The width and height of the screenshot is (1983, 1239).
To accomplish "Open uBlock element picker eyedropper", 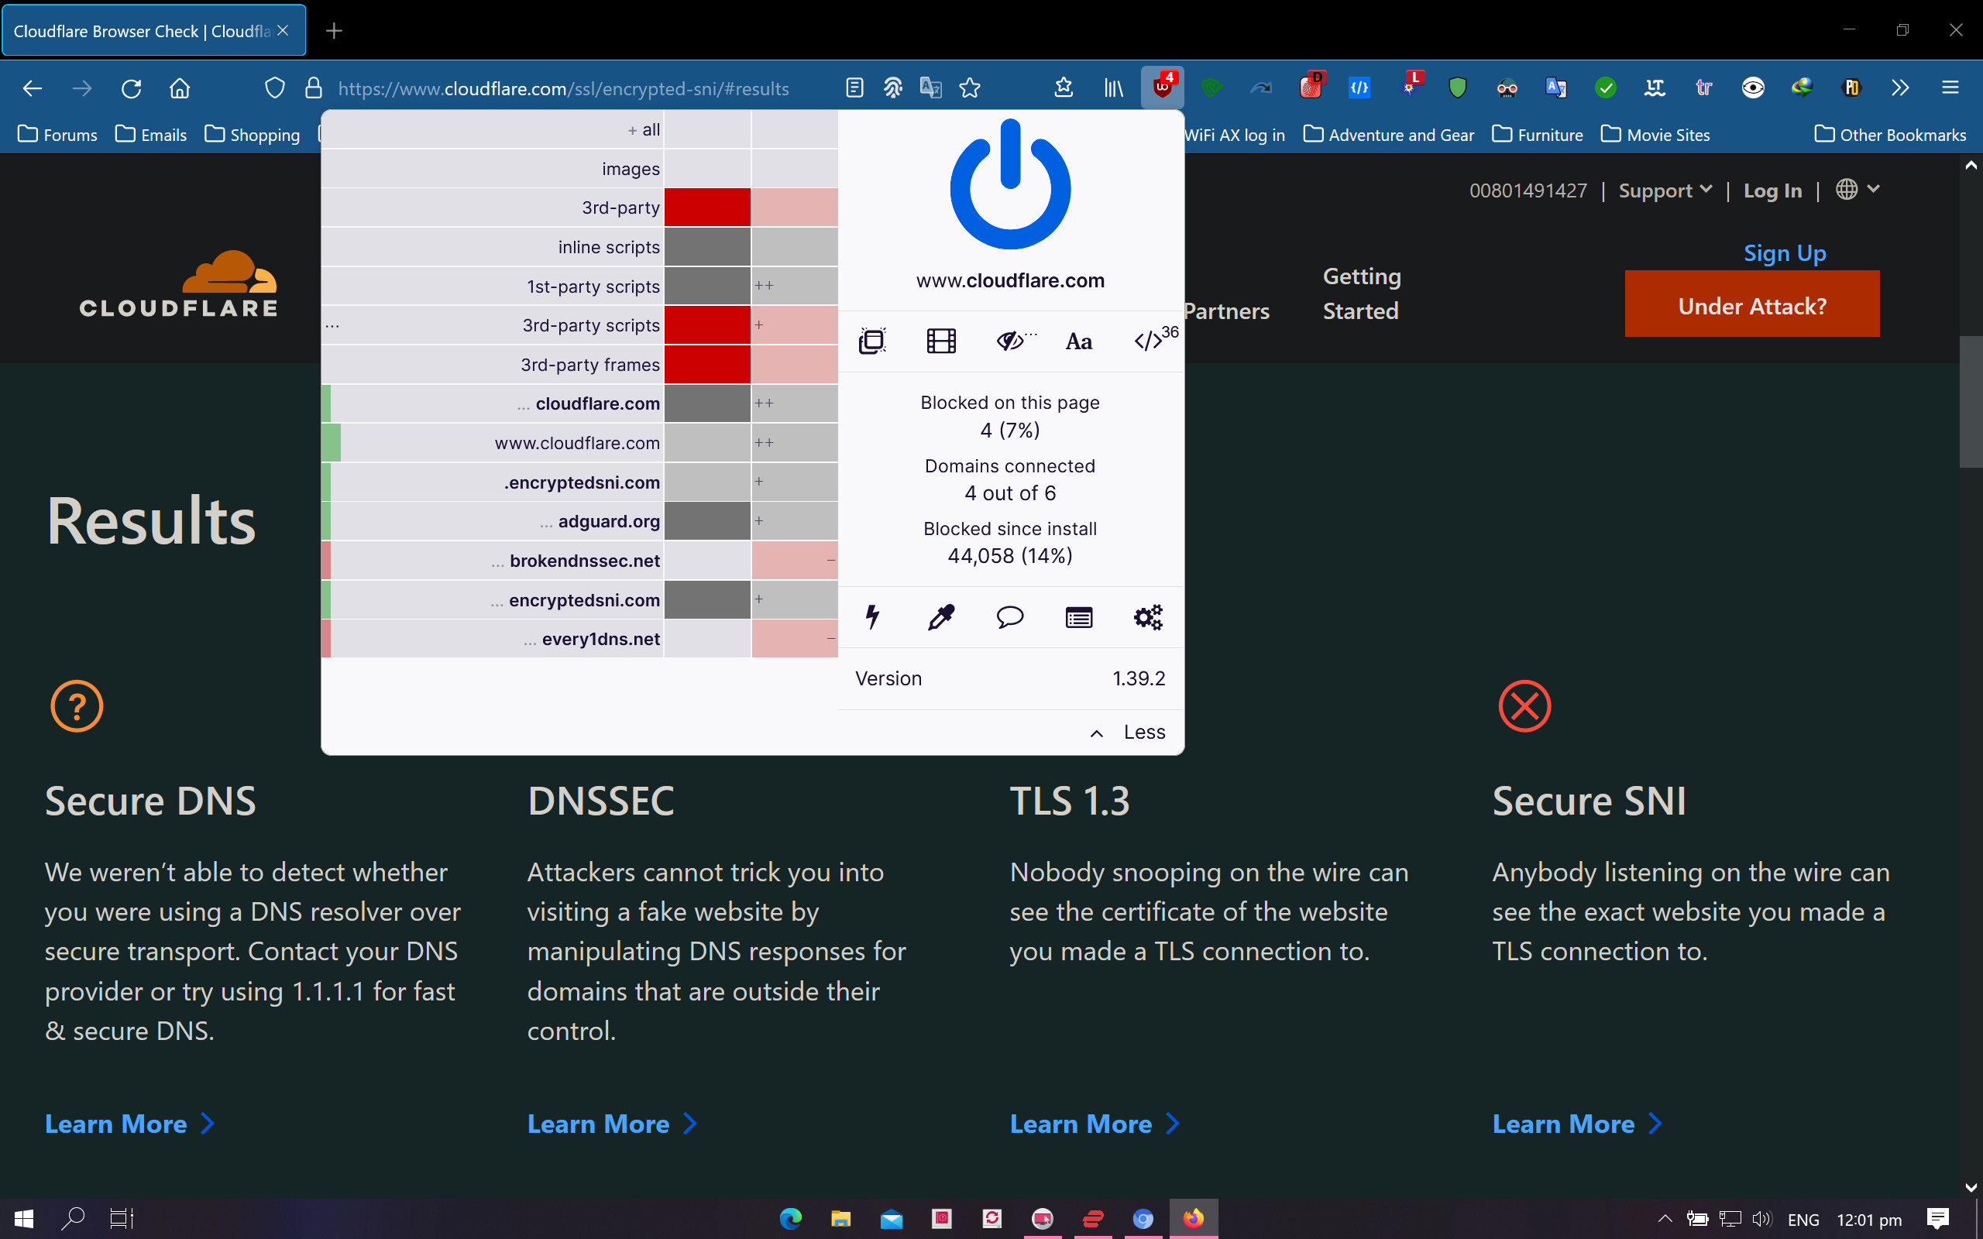I will pyautogui.click(x=940, y=617).
